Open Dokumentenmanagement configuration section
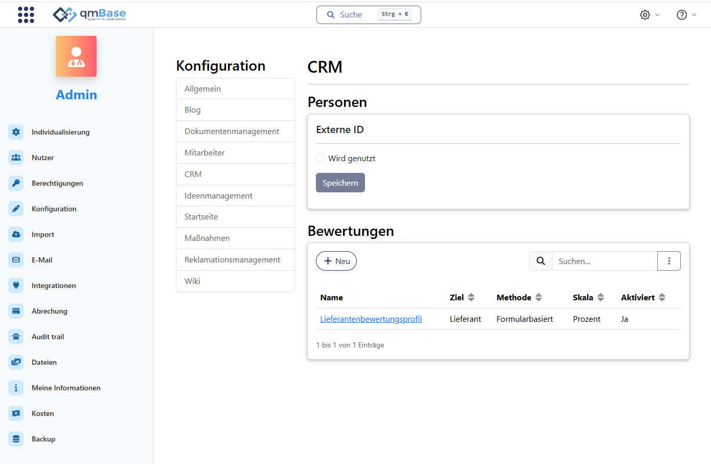The width and height of the screenshot is (711, 464). tap(235, 131)
